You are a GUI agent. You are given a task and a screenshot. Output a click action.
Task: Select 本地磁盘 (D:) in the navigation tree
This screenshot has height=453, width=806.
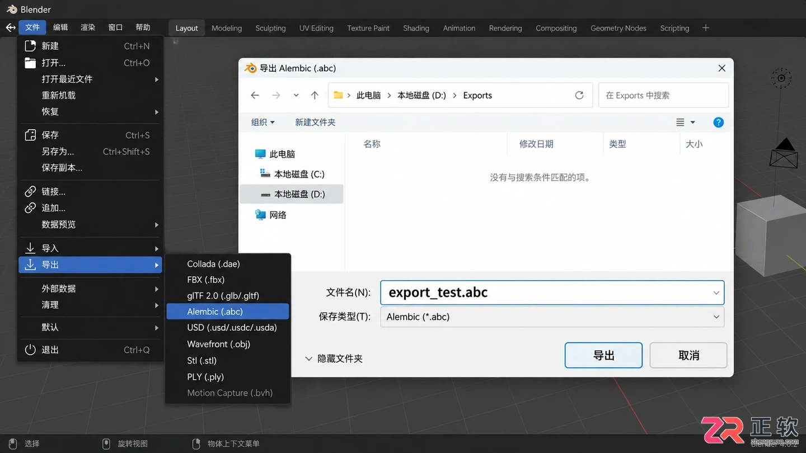click(292, 195)
